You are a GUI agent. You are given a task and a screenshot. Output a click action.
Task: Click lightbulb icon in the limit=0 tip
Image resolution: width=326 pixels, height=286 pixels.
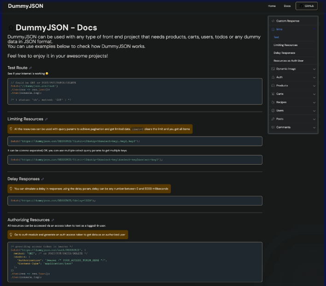11,129
